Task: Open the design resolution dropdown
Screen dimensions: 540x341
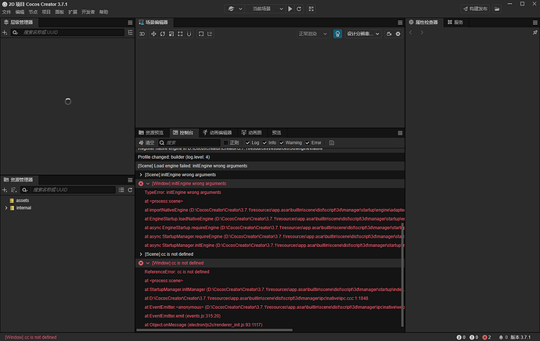Action: click(363, 34)
